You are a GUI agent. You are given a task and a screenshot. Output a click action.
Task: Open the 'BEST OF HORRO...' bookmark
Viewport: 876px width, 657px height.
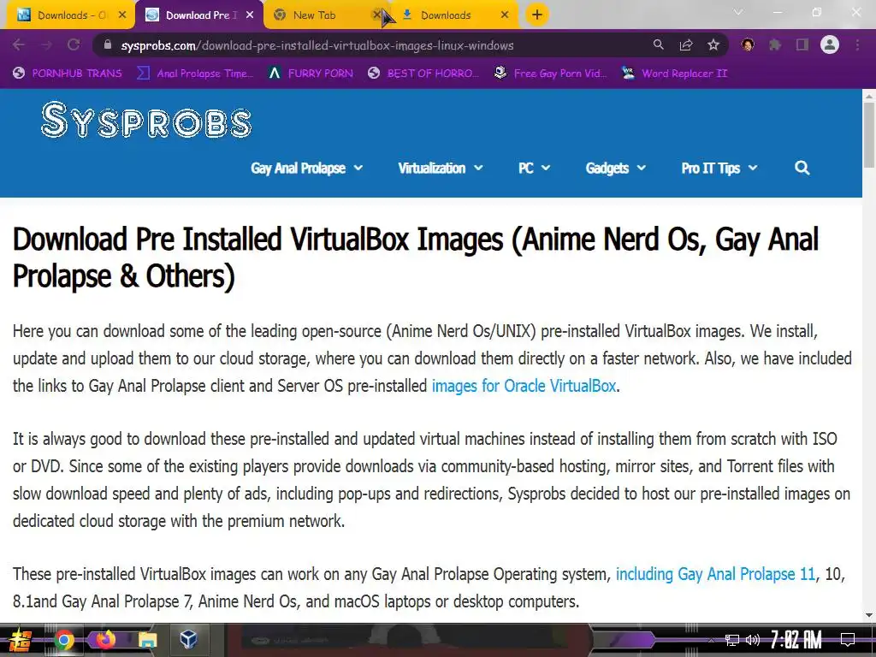(x=423, y=74)
